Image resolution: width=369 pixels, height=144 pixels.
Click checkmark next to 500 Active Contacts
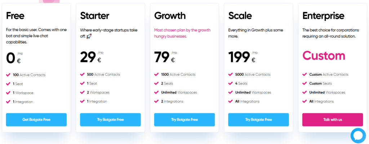point(83,75)
